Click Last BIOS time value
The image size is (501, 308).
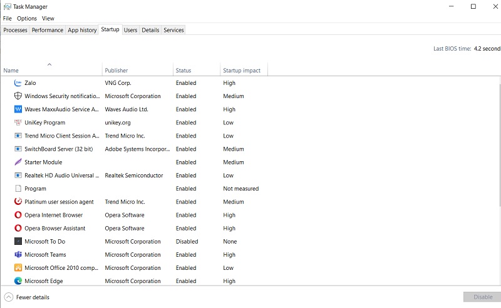pyautogui.click(x=487, y=49)
